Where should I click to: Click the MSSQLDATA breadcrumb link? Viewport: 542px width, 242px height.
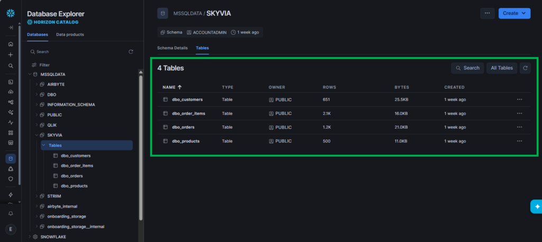pos(188,13)
